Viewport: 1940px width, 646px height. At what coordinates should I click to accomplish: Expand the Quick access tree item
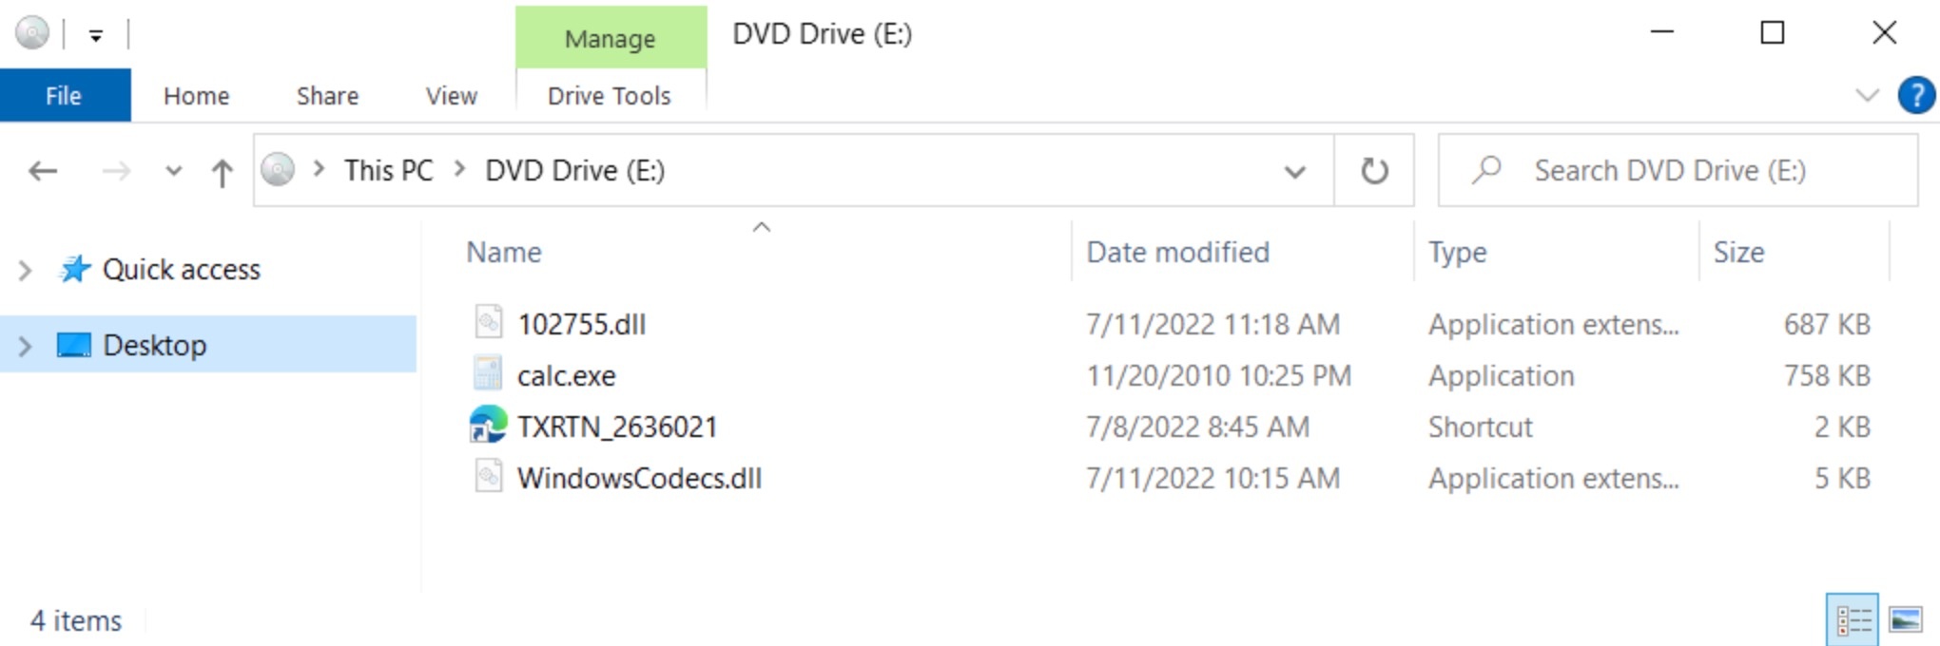point(24,269)
